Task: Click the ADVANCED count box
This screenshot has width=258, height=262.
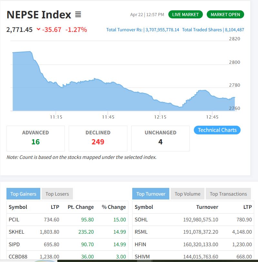Action: click(x=35, y=138)
